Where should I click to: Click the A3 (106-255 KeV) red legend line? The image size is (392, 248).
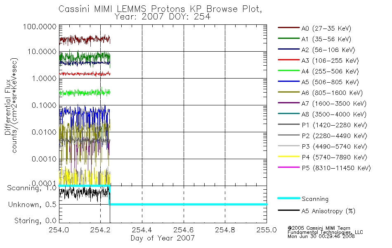(288, 60)
